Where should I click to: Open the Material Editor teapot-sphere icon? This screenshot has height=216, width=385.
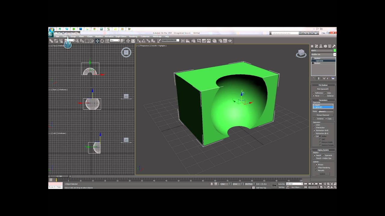pos(214,41)
